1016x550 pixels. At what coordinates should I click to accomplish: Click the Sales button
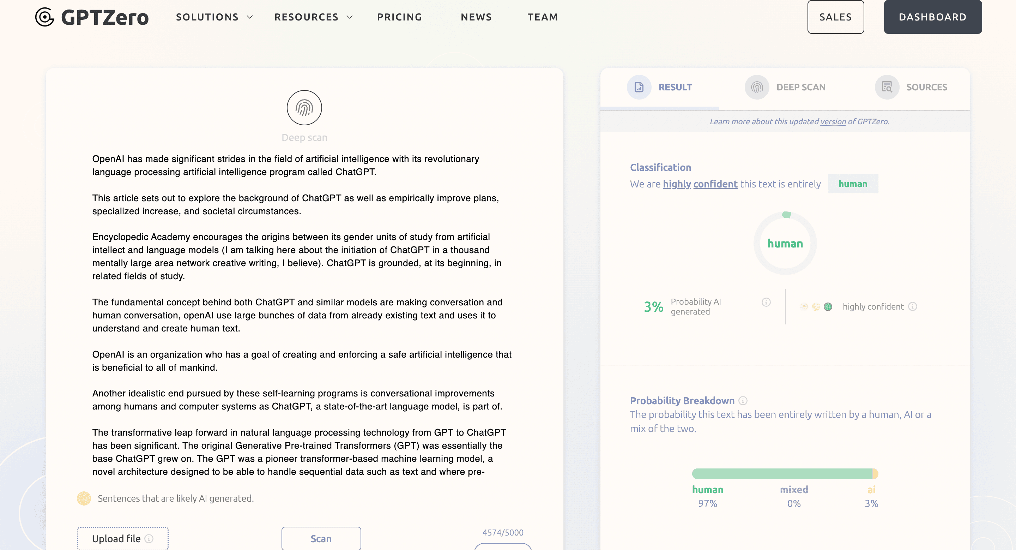pyautogui.click(x=835, y=17)
